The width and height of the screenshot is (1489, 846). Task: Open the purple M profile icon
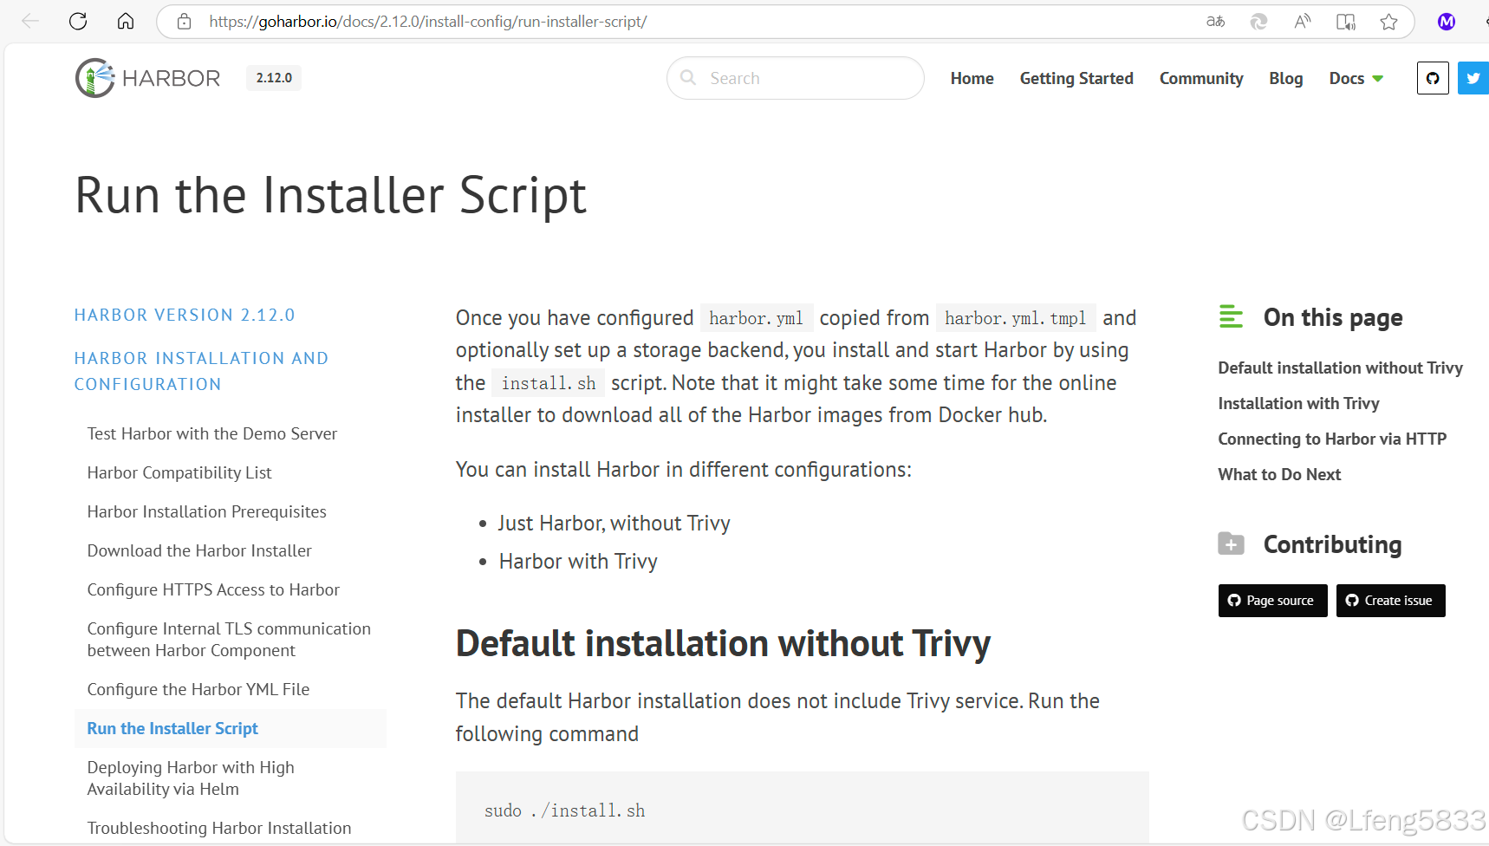click(x=1446, y=22)
